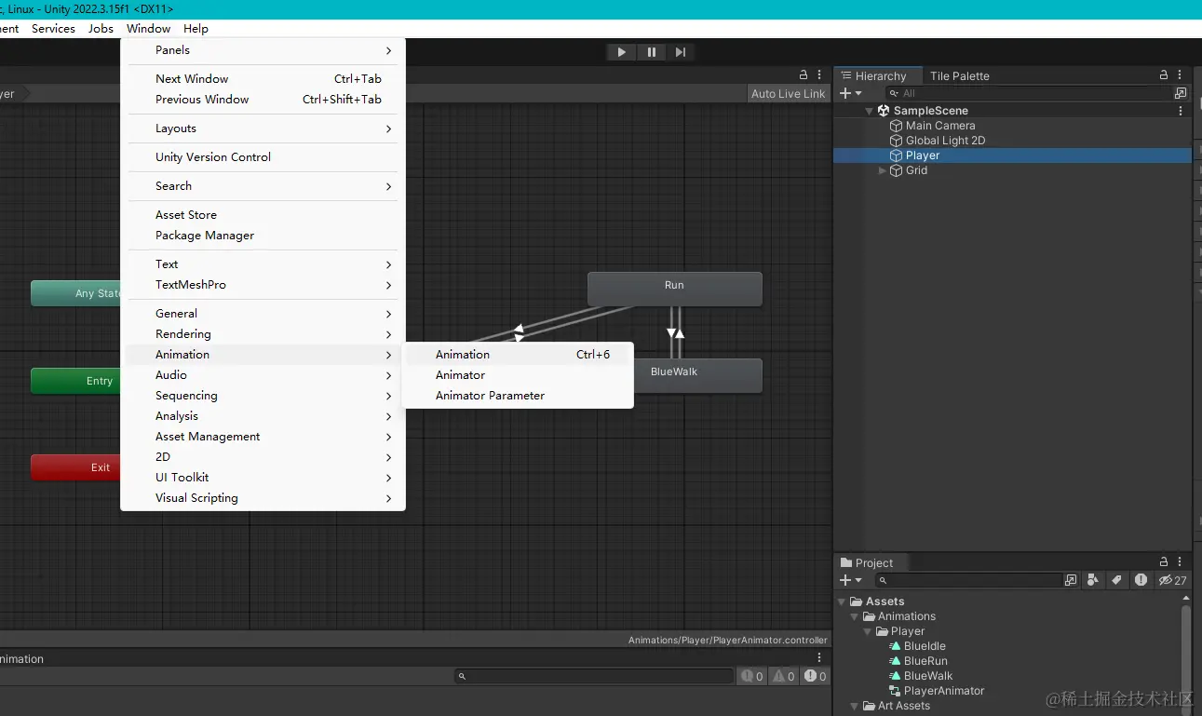This screenshot has height=716, width=1202.
Task: Open the SampleScene three-dot context menu
Action: 1181,111
